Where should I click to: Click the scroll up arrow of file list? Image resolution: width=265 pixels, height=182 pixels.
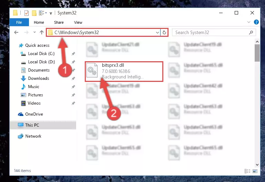coord(257,42)
